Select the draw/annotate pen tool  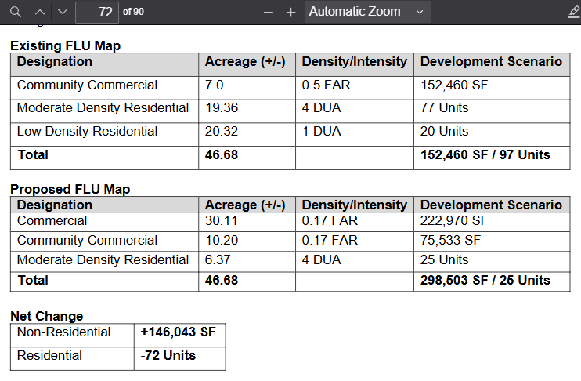point(574,12)
